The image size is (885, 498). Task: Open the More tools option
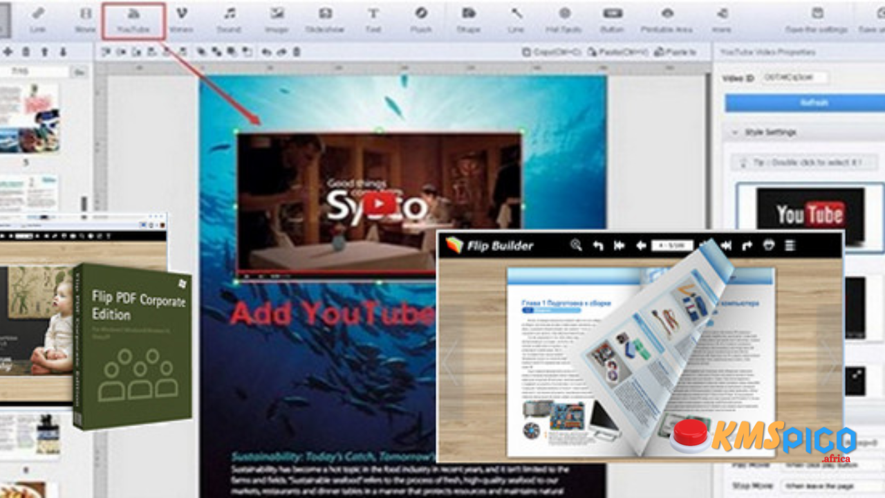[x=722, y=20]
